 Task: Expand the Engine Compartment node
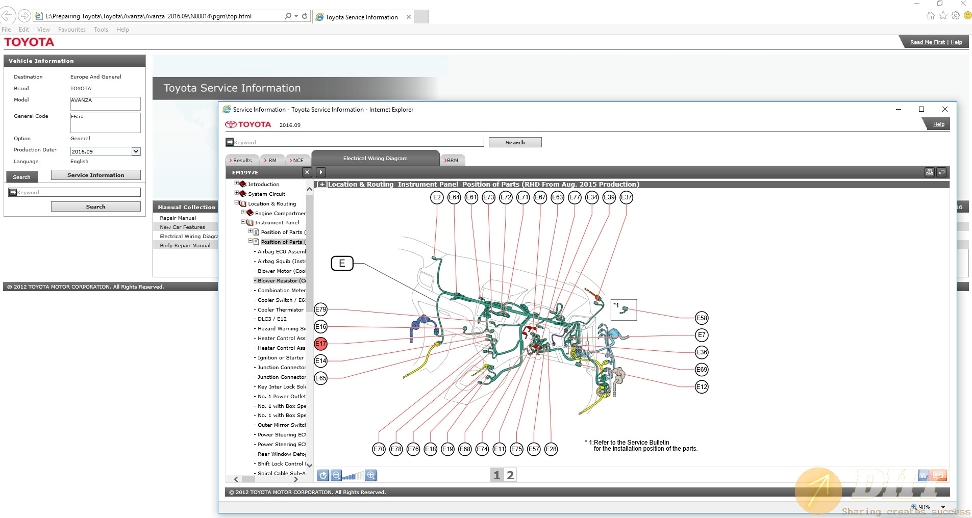tap(243, 212)
